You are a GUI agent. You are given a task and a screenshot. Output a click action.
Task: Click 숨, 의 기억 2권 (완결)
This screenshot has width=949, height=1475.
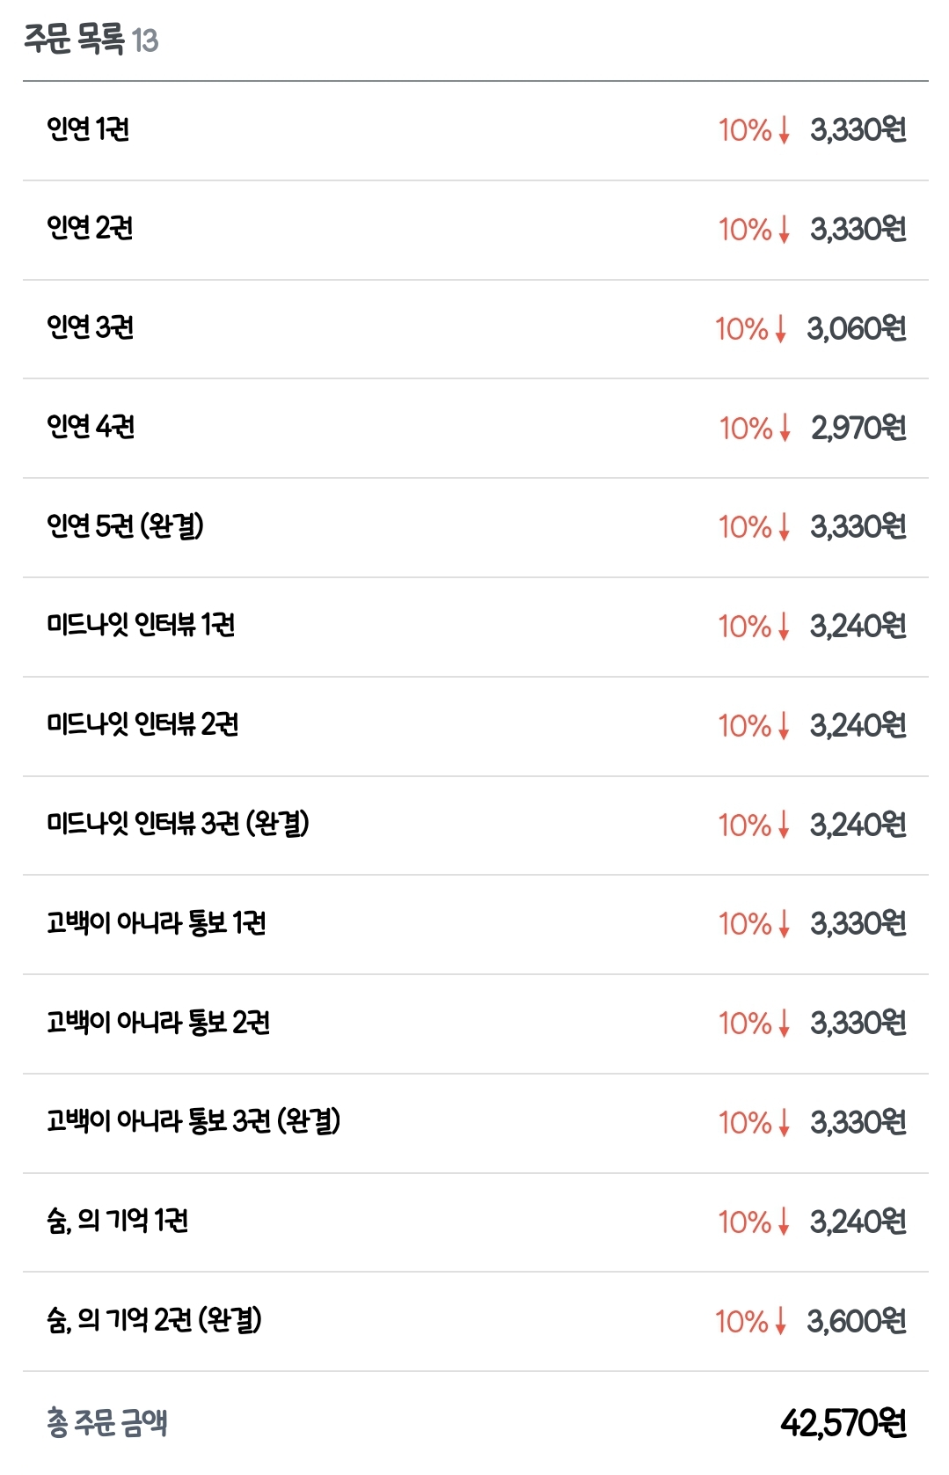154,1320
